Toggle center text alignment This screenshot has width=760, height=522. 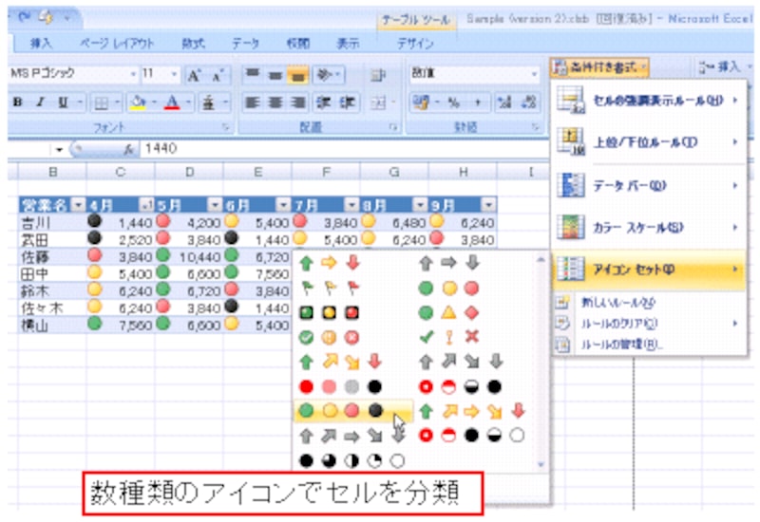pos(275,103)
